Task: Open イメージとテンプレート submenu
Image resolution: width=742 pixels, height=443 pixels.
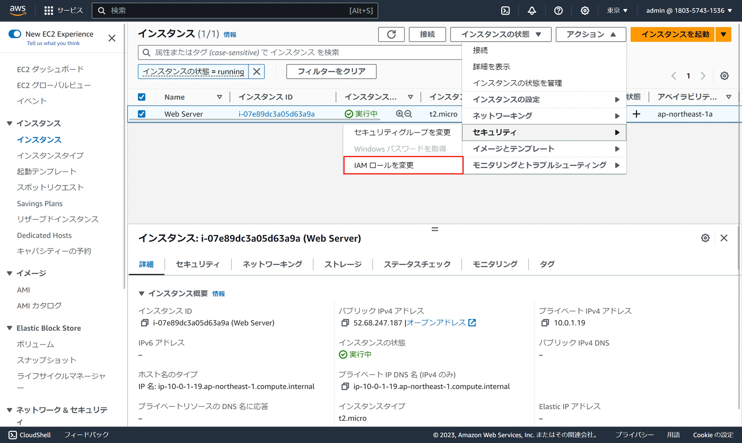Action: pyautogui.click(x=544, y=149)
